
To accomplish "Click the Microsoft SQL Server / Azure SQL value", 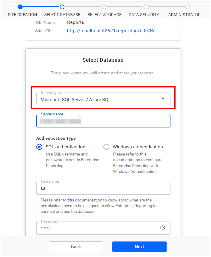I will click(76, 100).
